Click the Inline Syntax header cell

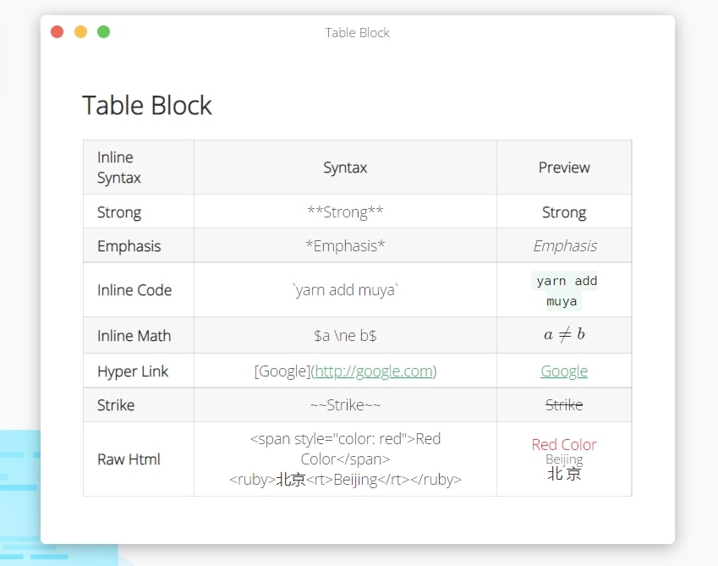tap(139, 168)
